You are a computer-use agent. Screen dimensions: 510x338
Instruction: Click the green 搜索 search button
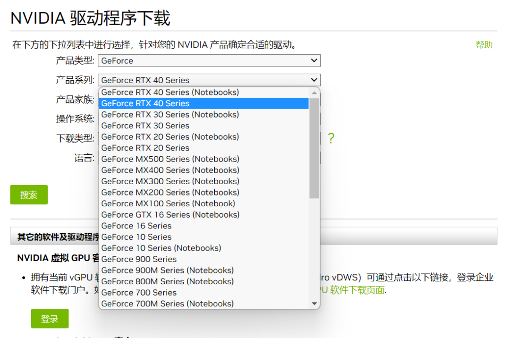tap(29, 194)
